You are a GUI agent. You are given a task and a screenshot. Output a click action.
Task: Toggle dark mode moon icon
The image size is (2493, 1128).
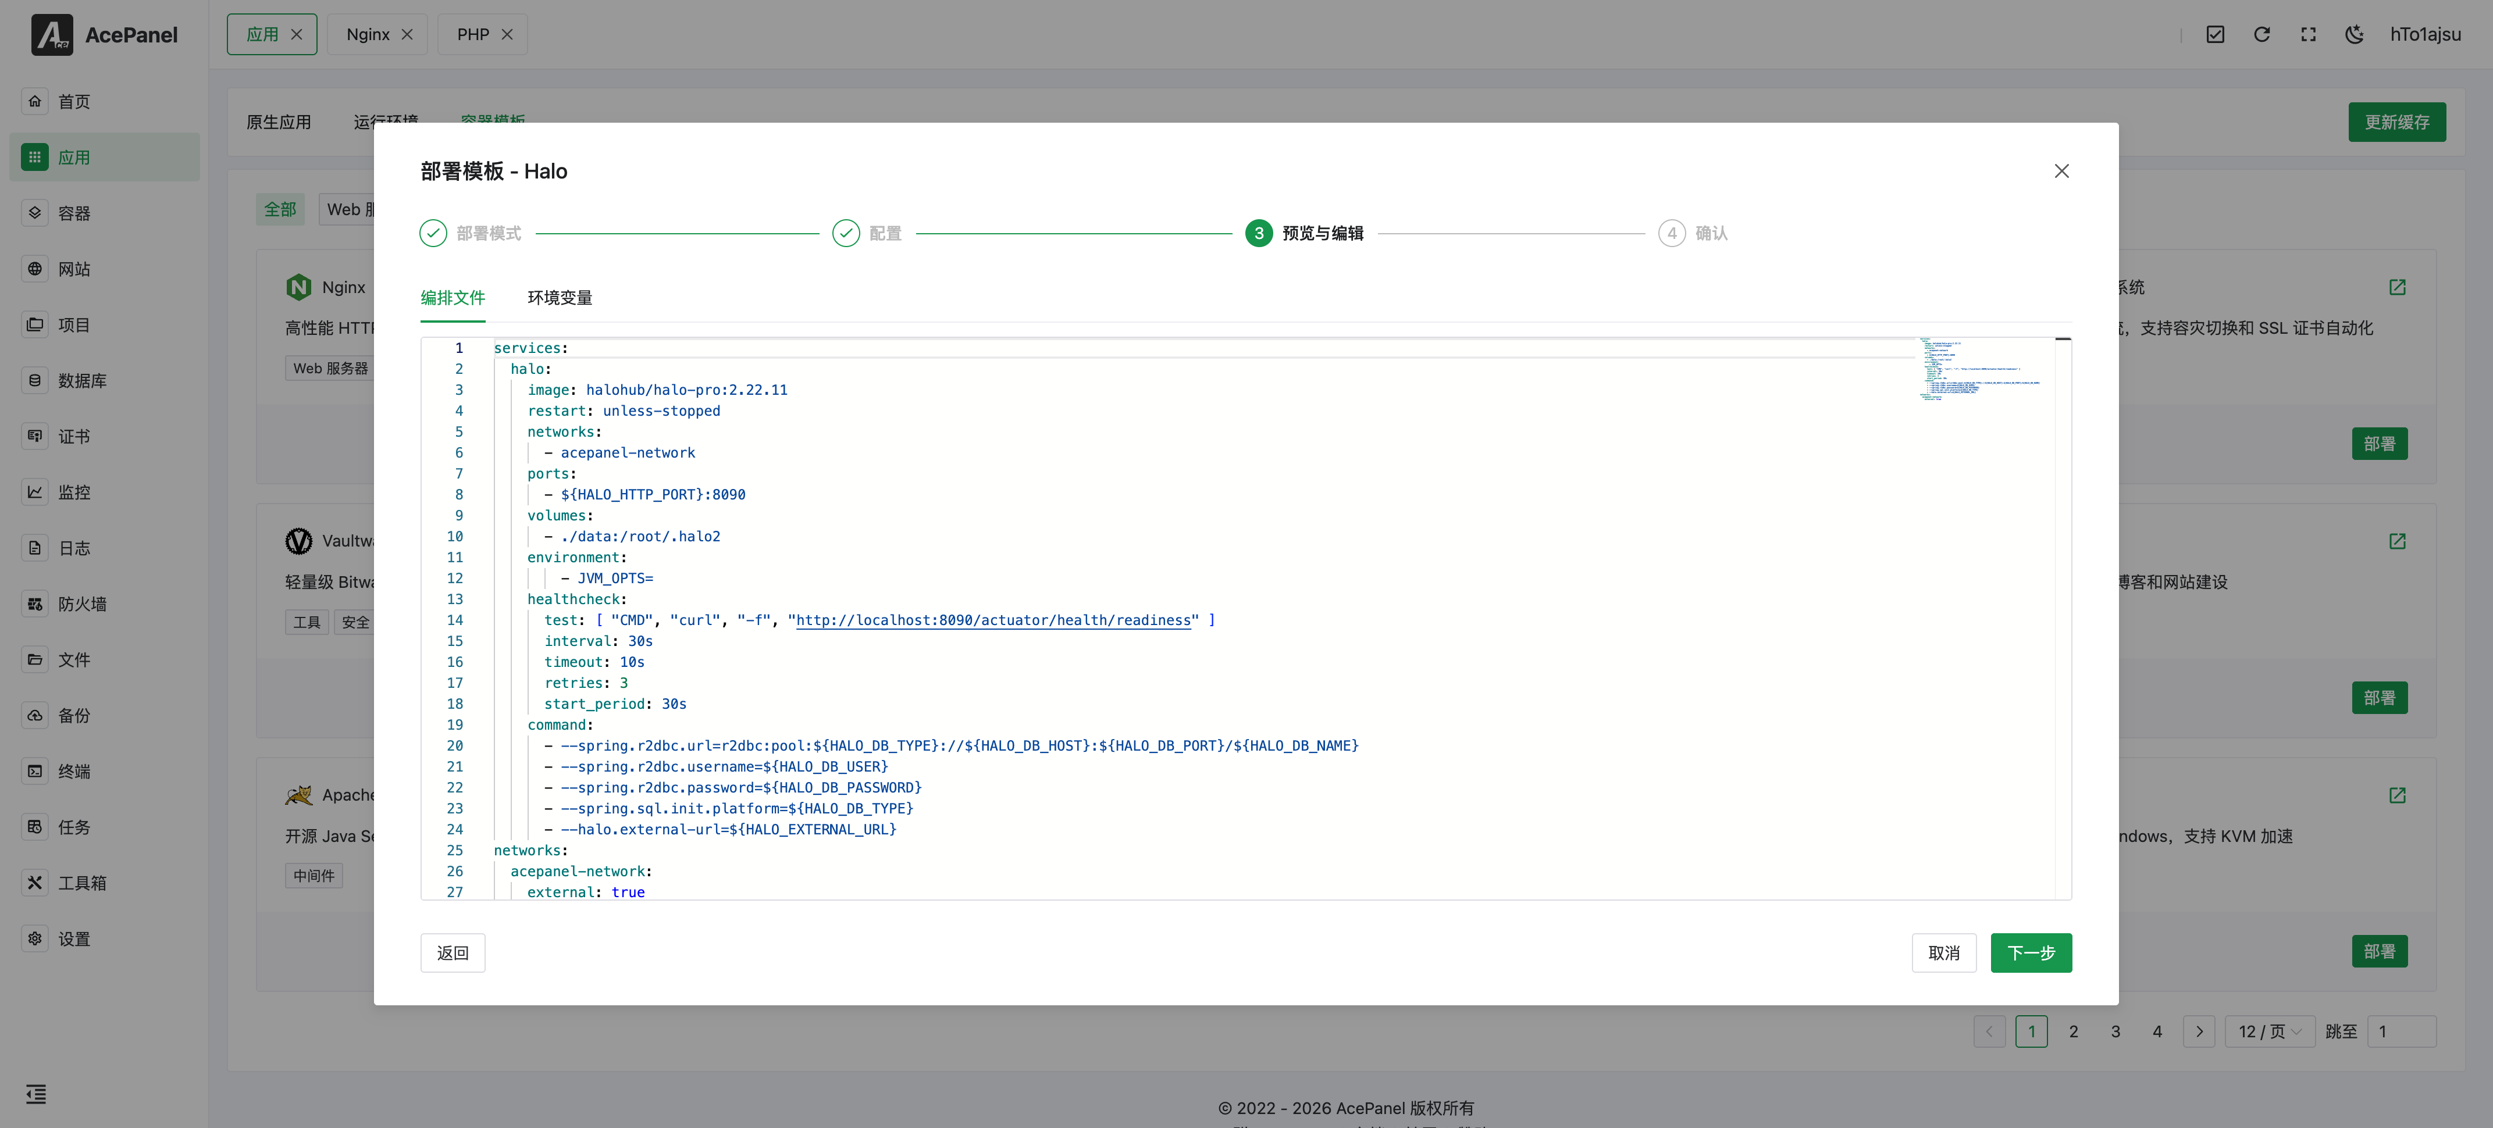(x=2355, y=35)
